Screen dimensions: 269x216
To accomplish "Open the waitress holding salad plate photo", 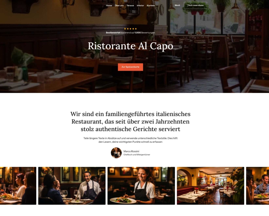I will pyautogui.click(x=141, y=186).
